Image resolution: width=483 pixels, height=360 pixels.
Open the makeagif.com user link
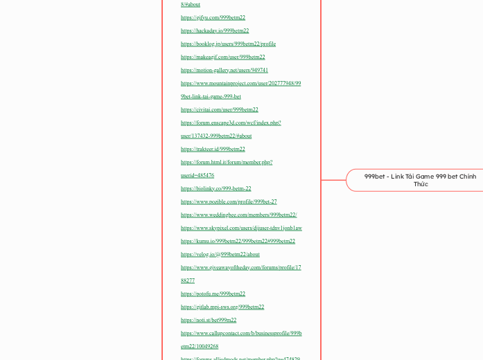[x=222, y=57]
